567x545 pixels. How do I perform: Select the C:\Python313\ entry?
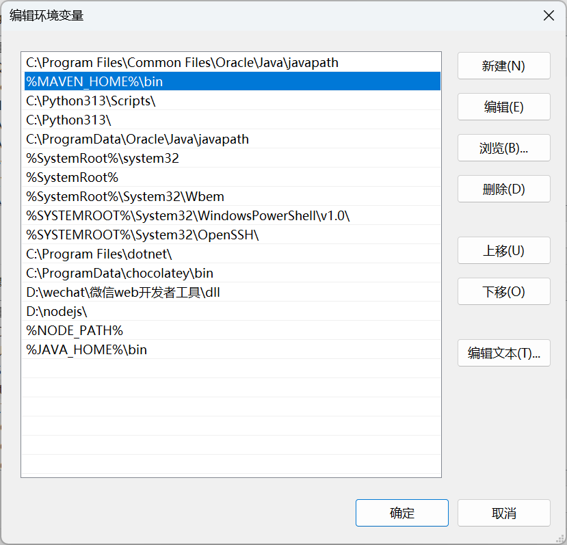coord(231,120)
